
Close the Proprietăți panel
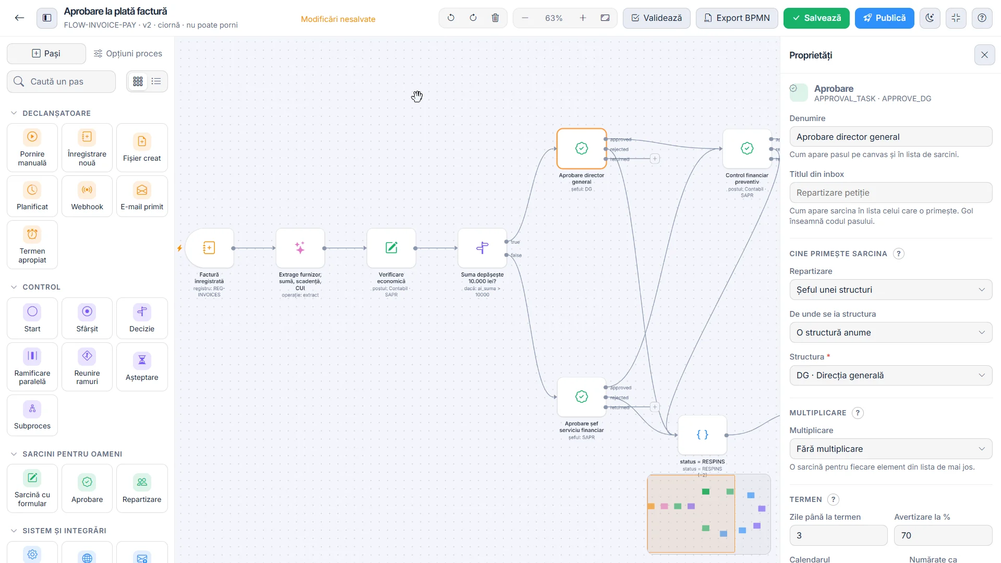pos(984,55)
